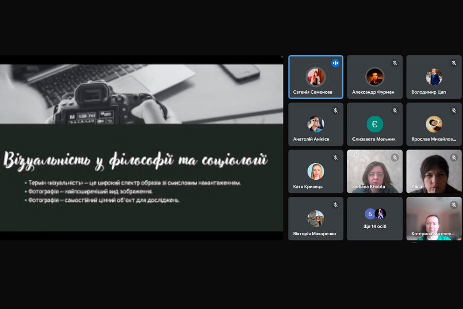Click muted mic icon on Alina tile
463x309 pixels.
pyautogui.click(x=454, y=158)
